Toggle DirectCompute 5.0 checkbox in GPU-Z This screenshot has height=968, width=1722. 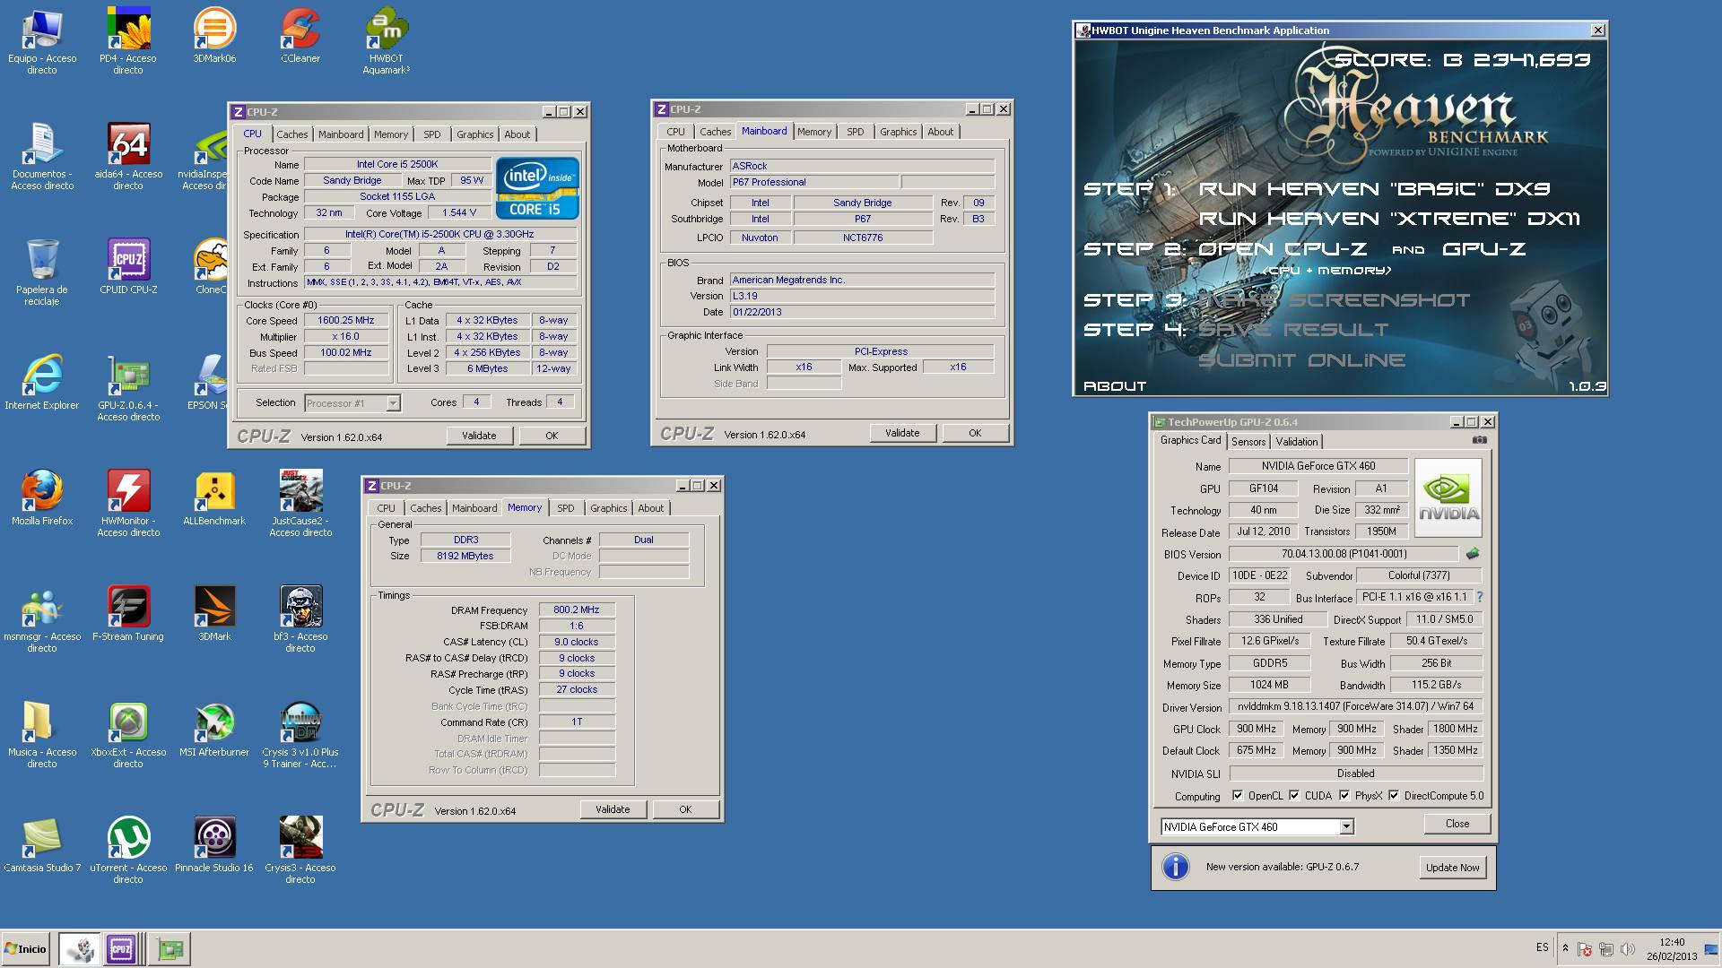1394,795
